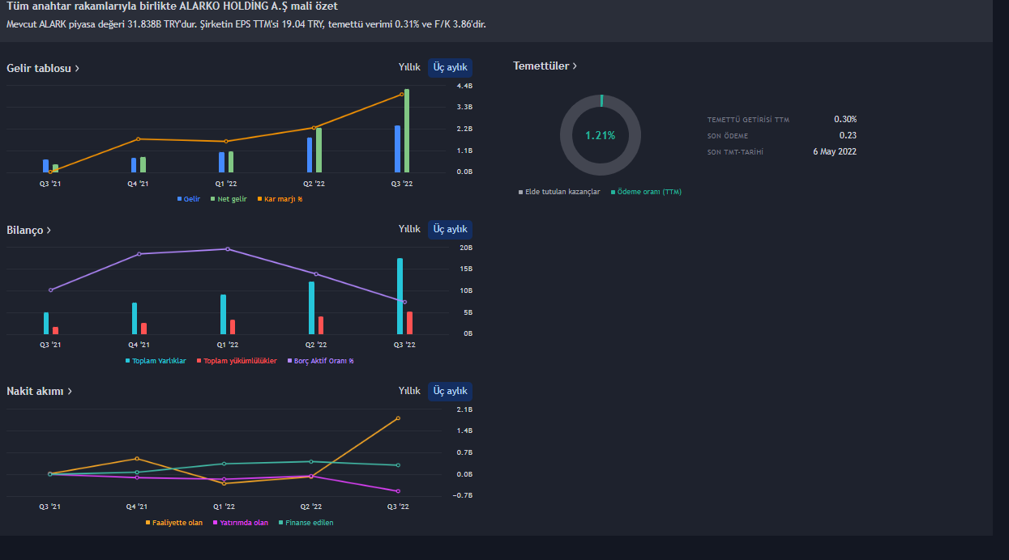Image resolution: width=1009 pixels, height=560 pixels.
Task: Click the Faaliyette olan legend entry
Action: (x=174, y=523)
